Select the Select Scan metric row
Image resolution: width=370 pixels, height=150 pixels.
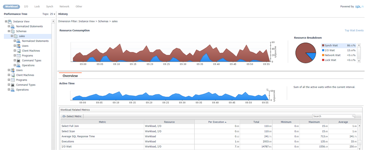[209, 131]
